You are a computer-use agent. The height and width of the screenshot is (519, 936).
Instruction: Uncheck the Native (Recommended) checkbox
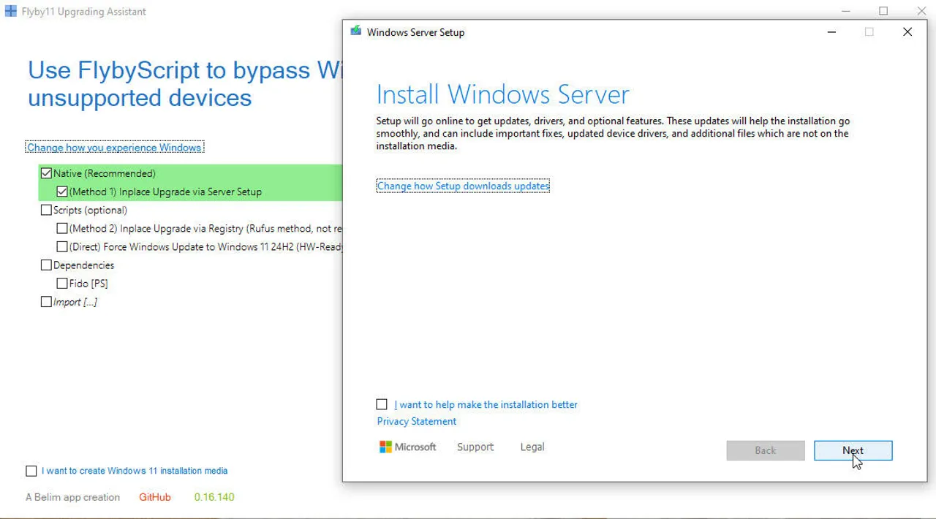pyautogui.click(x=46, y=173)
